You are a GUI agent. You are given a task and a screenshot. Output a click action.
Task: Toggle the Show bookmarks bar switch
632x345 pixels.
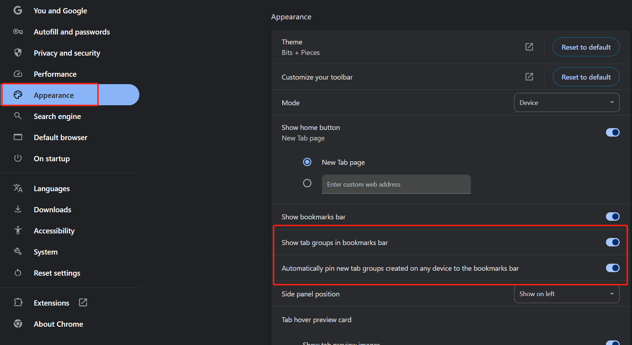(x=613, y=217)
